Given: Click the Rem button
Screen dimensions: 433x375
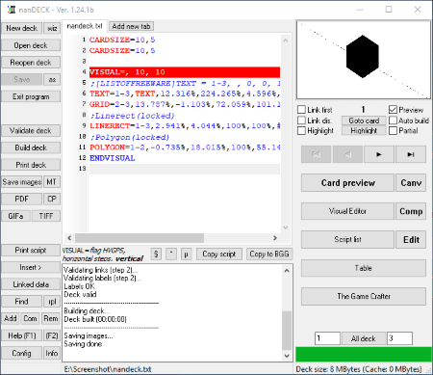Looking at the screenshot, I should point(51,318).
